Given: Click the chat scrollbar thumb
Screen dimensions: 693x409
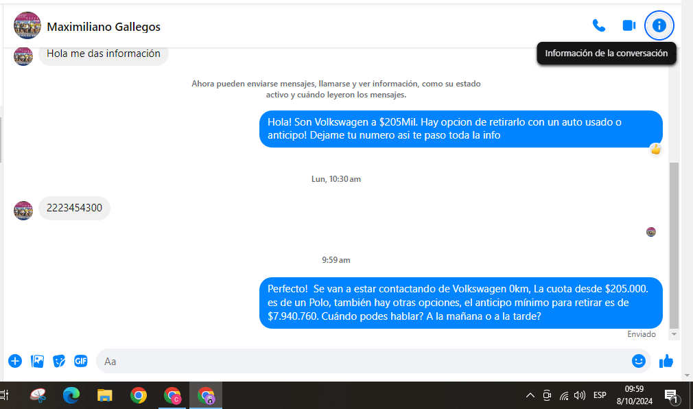Looking at the screenshot, I should 674,246.
